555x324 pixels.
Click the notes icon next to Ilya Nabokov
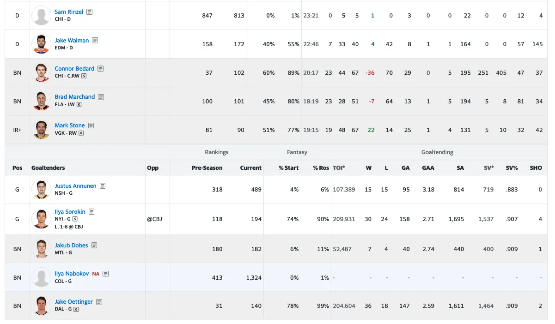coord(106,274)
